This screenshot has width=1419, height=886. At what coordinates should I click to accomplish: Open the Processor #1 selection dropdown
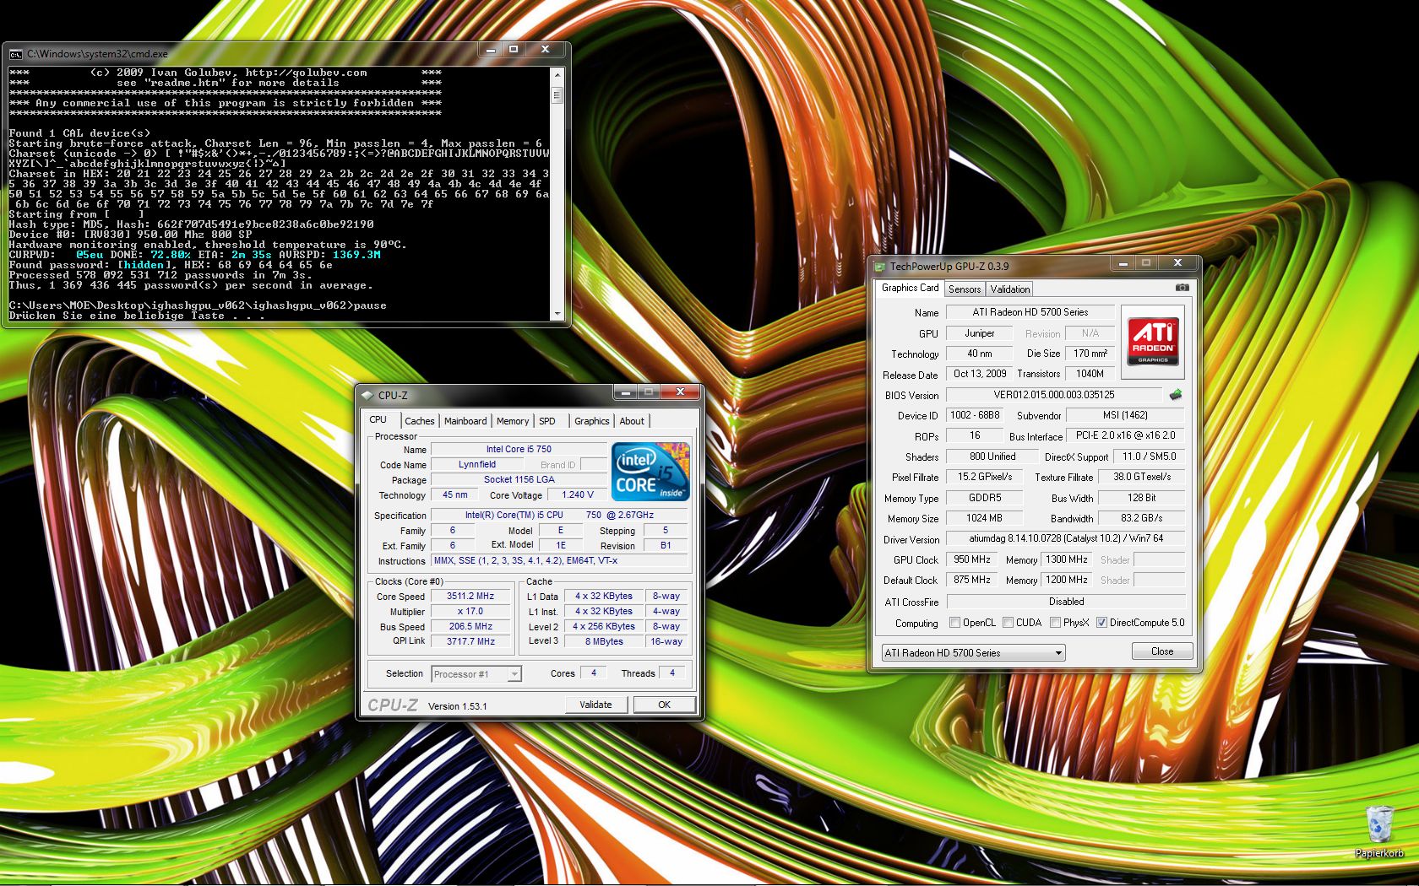coord(476,673)
